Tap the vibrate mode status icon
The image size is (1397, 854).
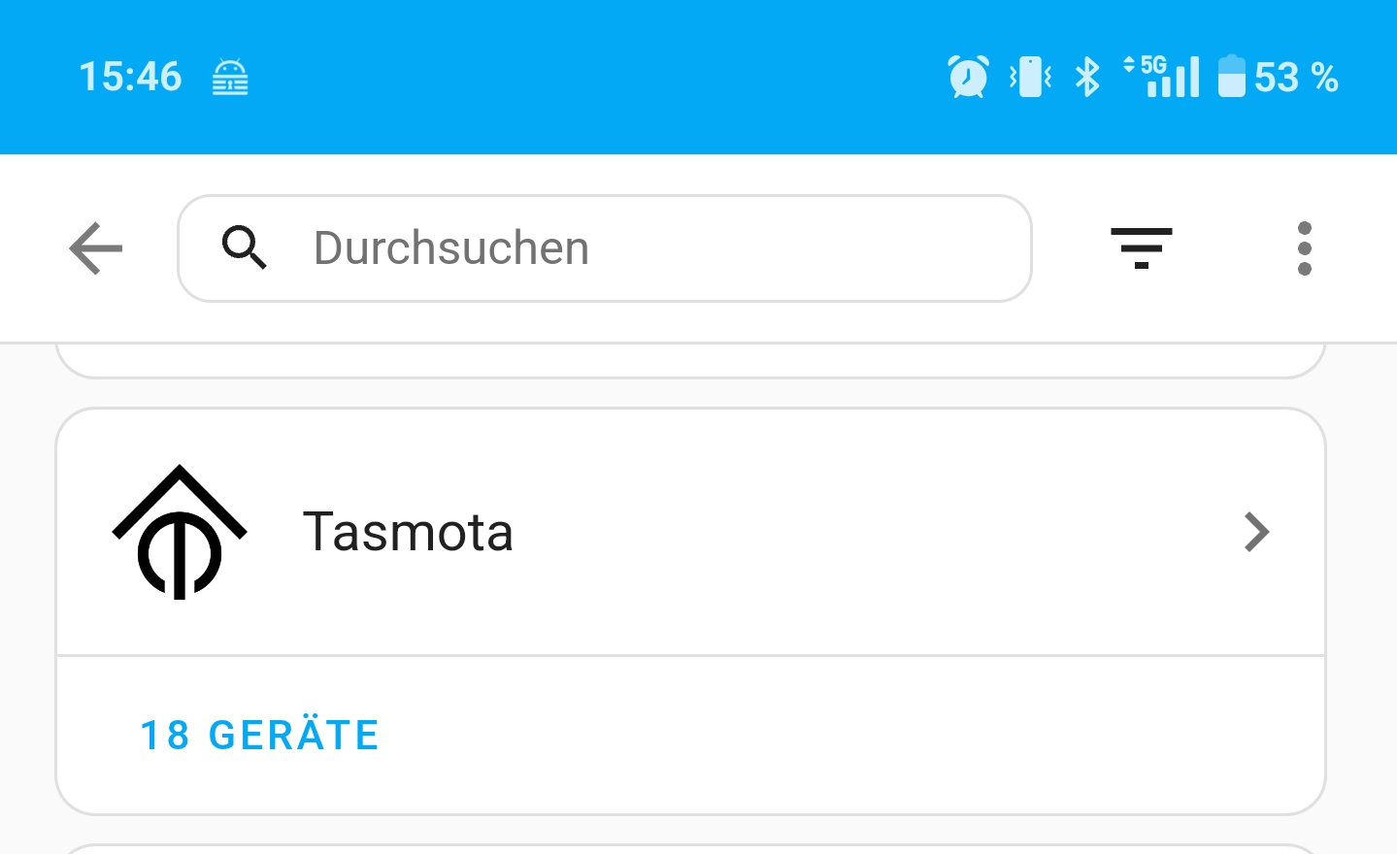1030,77
